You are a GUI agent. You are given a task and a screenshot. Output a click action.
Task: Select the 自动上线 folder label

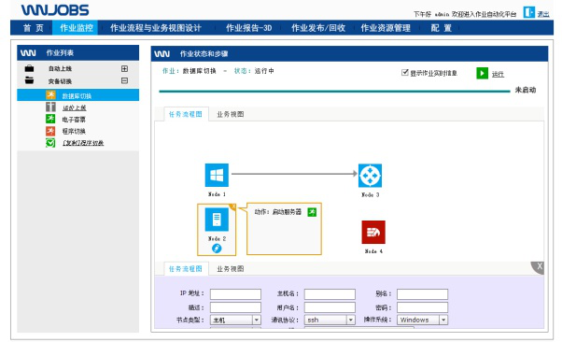click(60, 68)
